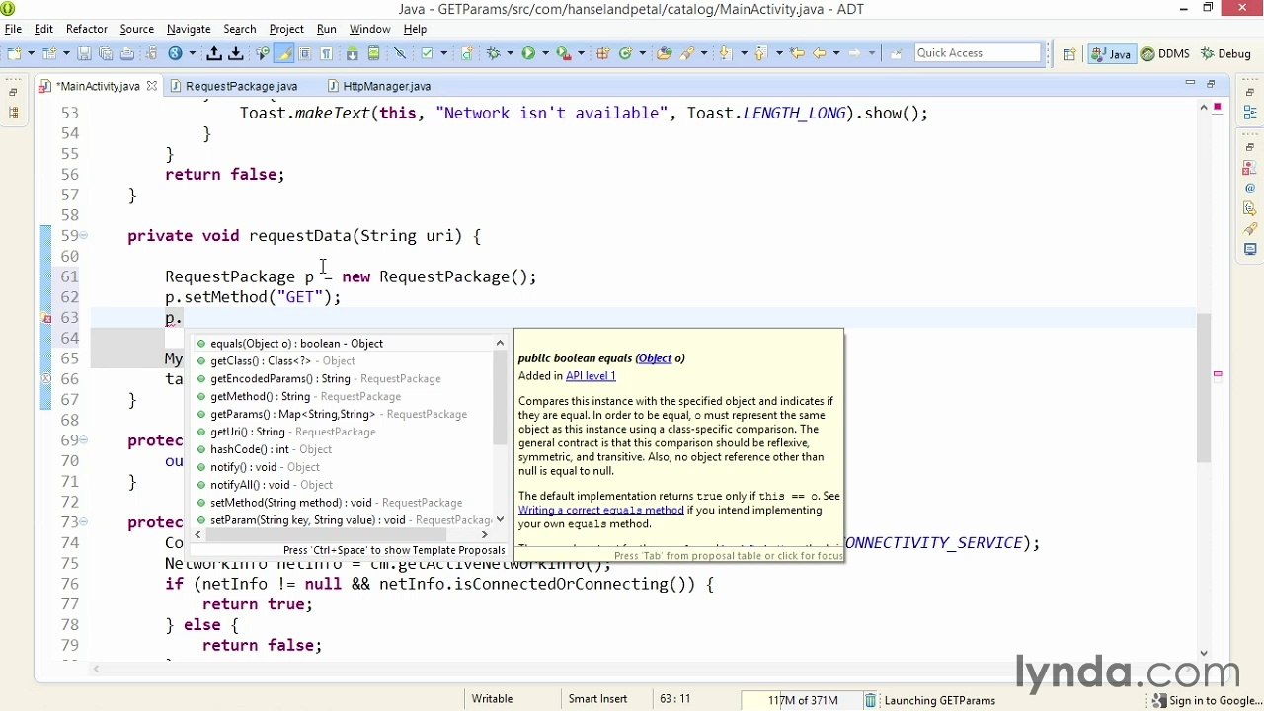Open the Problems view icon in right trim

click(1250, 167)
